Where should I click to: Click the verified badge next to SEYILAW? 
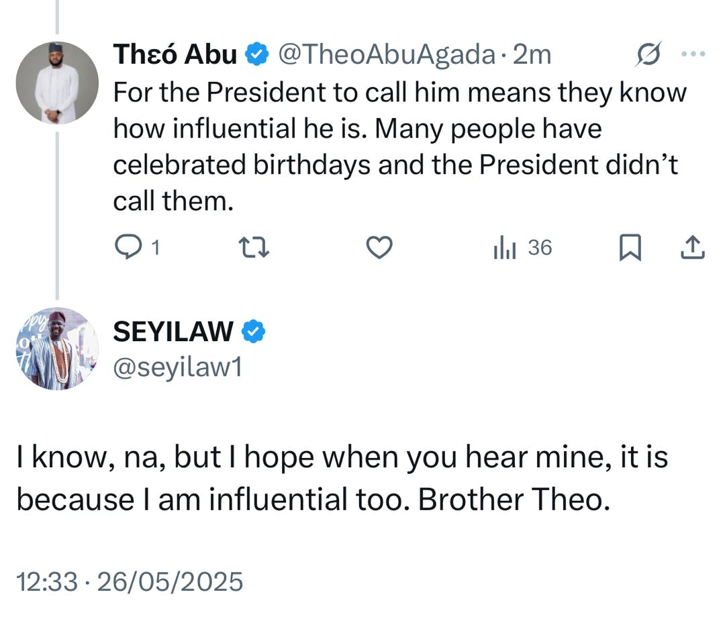click(x=254, y=330)
